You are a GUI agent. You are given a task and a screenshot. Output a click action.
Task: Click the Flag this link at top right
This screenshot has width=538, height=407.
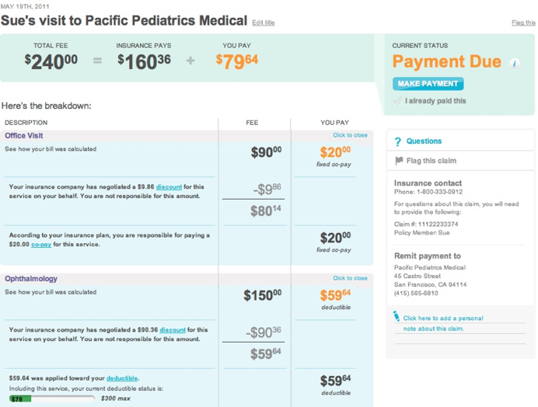coord(523,23)
